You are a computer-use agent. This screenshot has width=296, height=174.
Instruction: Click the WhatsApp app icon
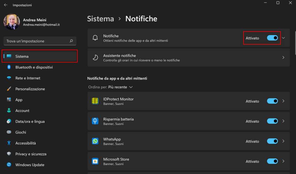(x=95, y=141)
